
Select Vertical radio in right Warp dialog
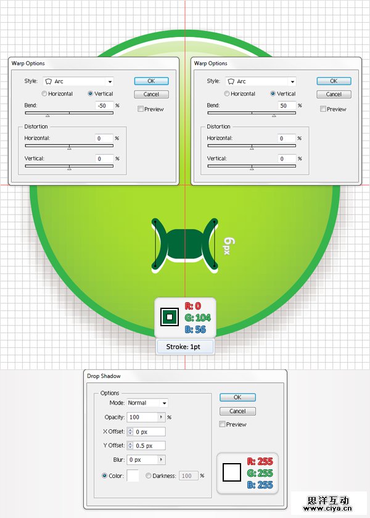(273, 94)
